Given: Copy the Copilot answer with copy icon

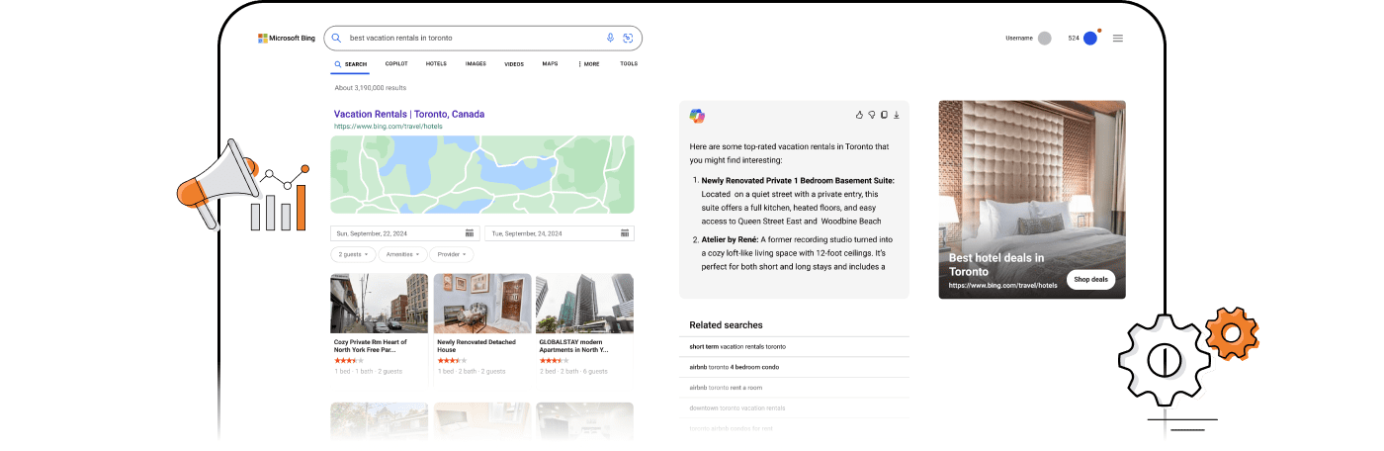Looking at the screenshot, I should [884, 115].
